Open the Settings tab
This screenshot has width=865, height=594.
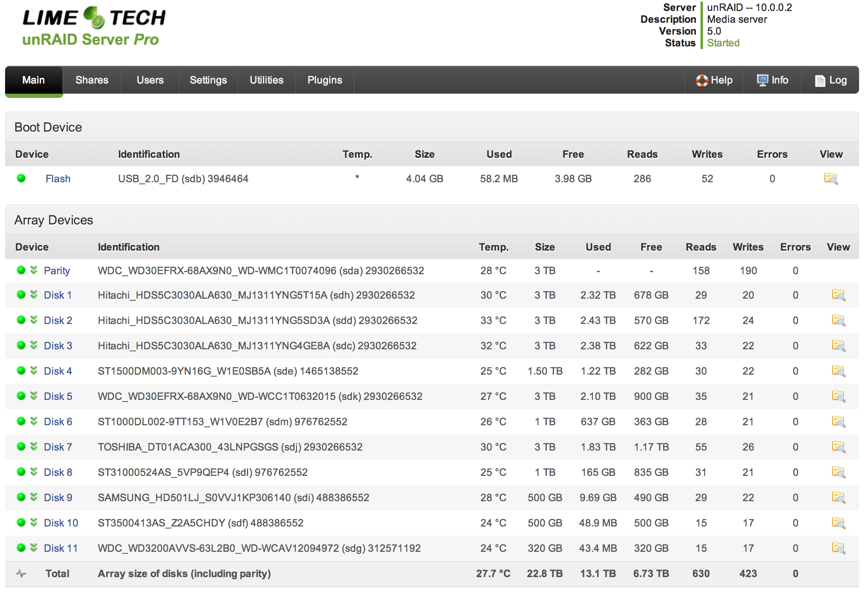[x=208, y=80]
